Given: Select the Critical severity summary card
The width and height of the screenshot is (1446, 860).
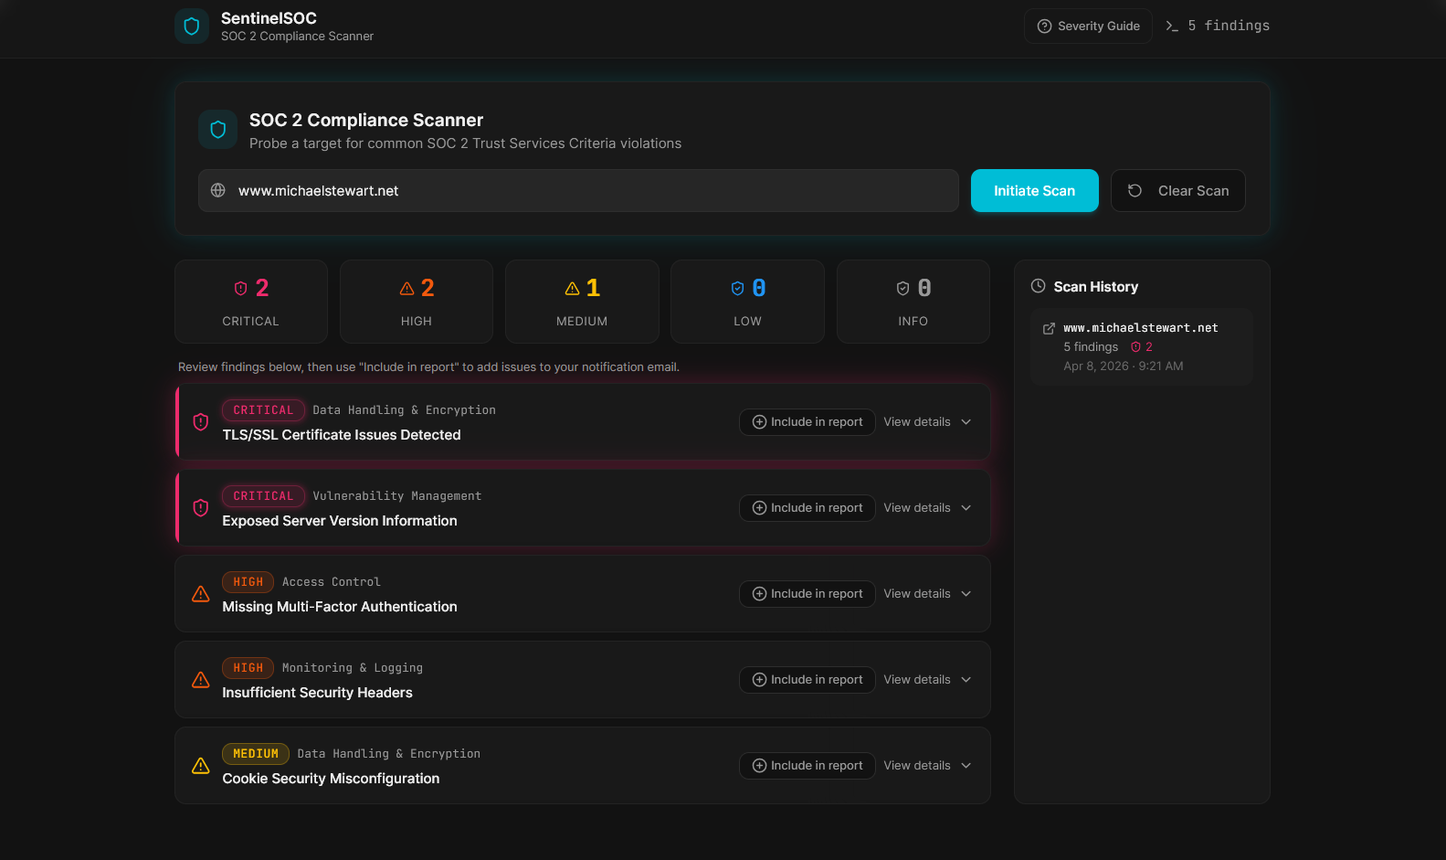Looking at the screenshot, I should coord(251,302).
